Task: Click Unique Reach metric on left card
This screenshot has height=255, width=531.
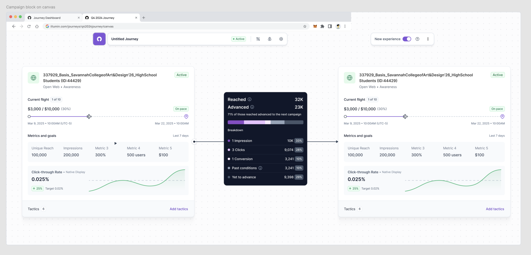Action: coord(43,152)
